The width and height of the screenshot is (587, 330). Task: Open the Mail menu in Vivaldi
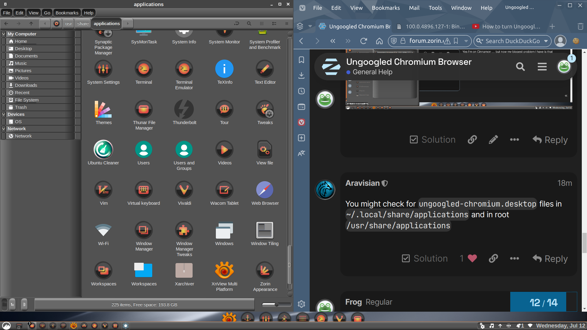pos(414,8)
